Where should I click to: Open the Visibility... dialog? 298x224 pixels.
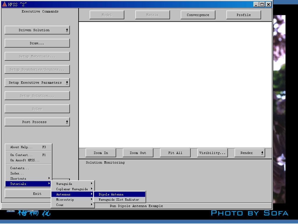(212, 153)
